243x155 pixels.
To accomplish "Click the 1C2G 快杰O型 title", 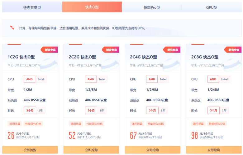I will [x=21, y=57].
